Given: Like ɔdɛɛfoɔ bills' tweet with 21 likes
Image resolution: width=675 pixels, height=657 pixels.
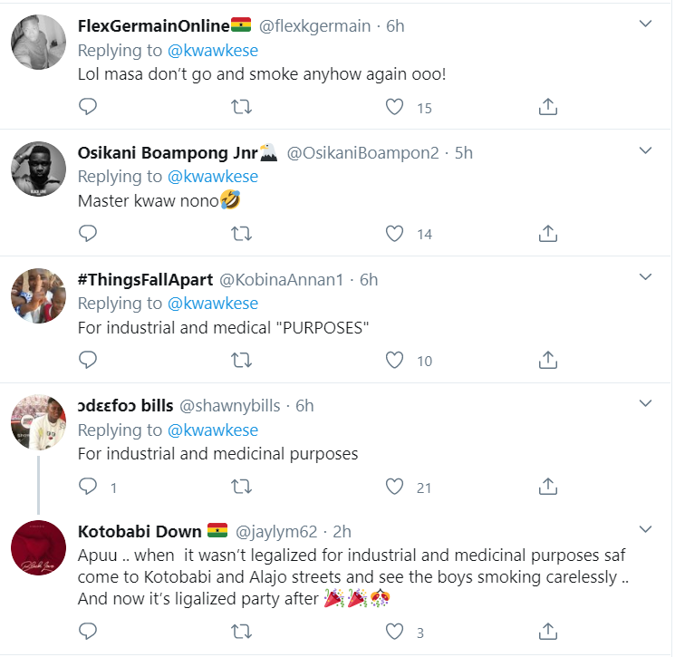Looking at the screenshot, I should 394,487.
